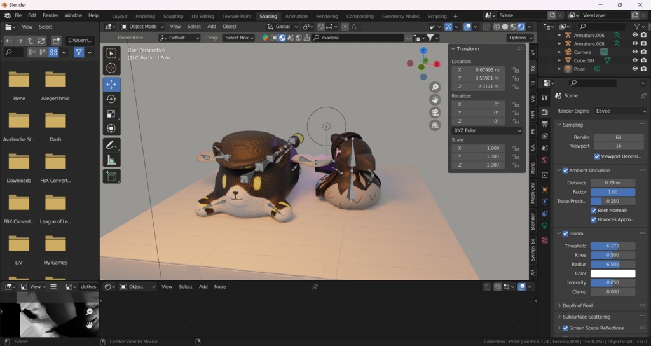Switch to Sculpting workspace tab

(173, 16)
